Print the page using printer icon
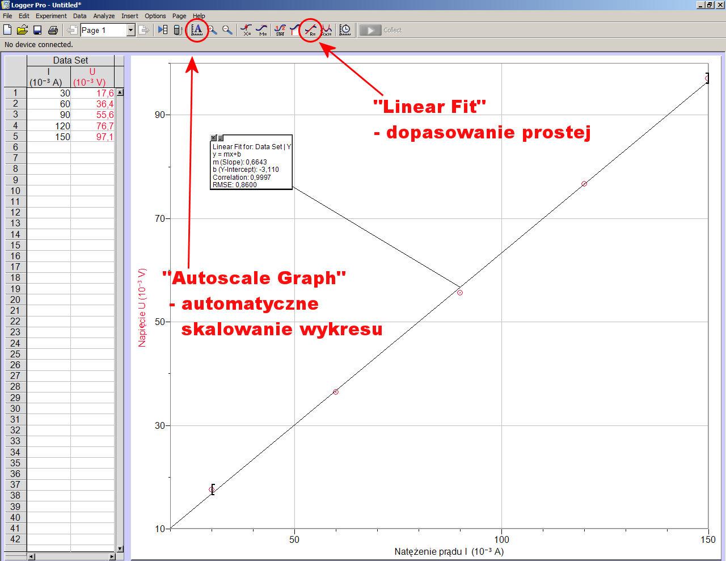The width and height of the screenshot is (726, 561). coord(53,30)
